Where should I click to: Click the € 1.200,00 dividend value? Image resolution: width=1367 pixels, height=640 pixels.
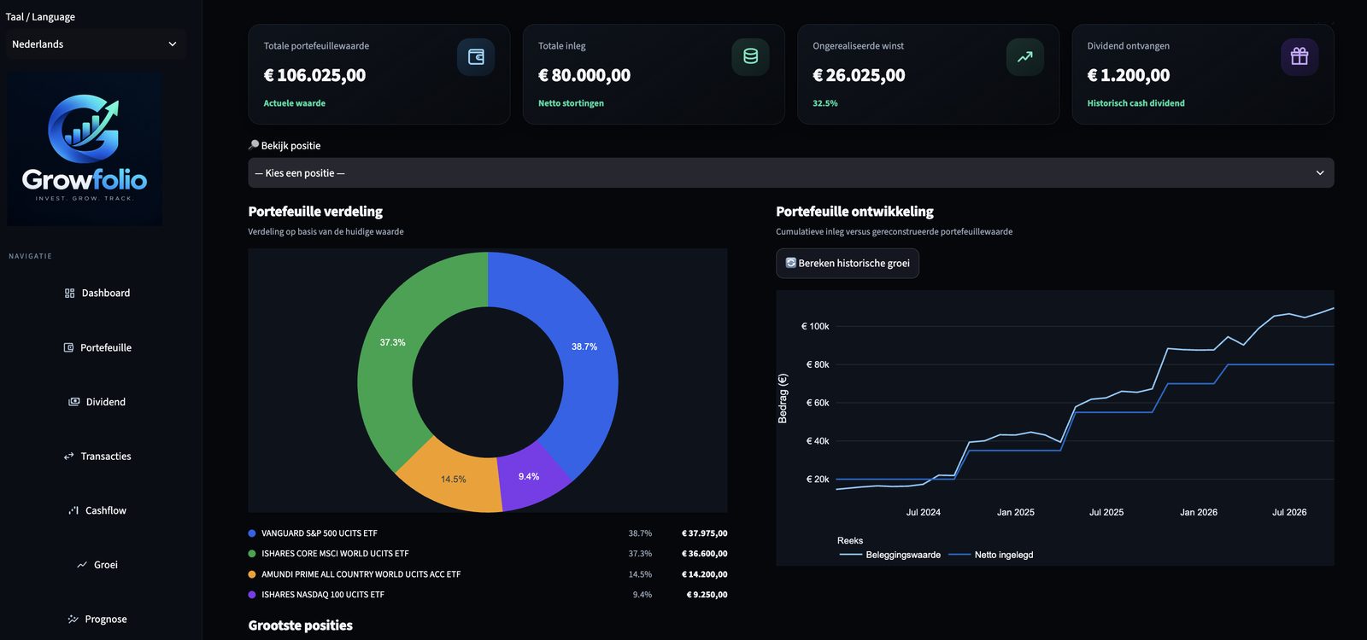click(1129, 75)
